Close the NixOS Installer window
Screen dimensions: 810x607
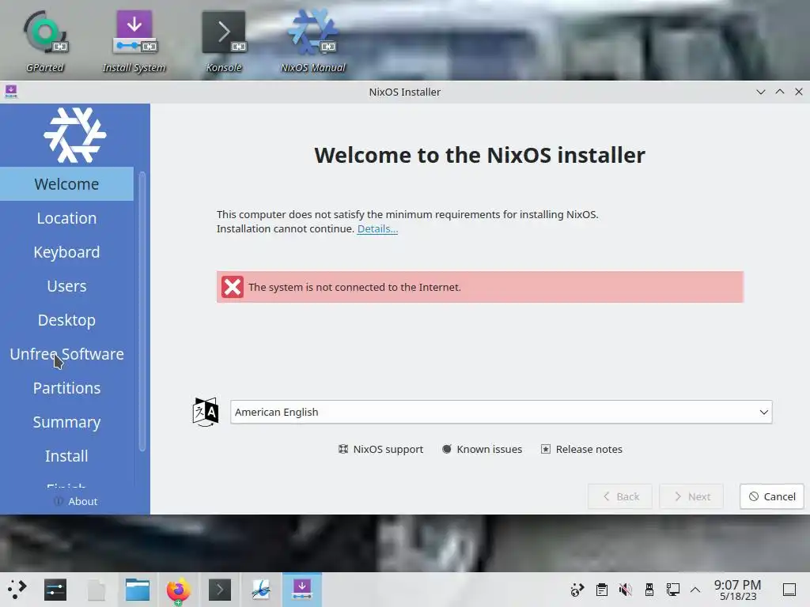click(x=799, y=92)
